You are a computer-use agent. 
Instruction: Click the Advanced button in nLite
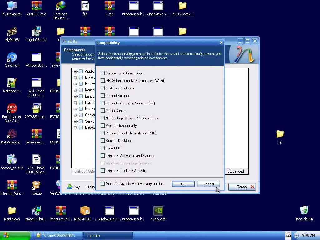(236, 171)
